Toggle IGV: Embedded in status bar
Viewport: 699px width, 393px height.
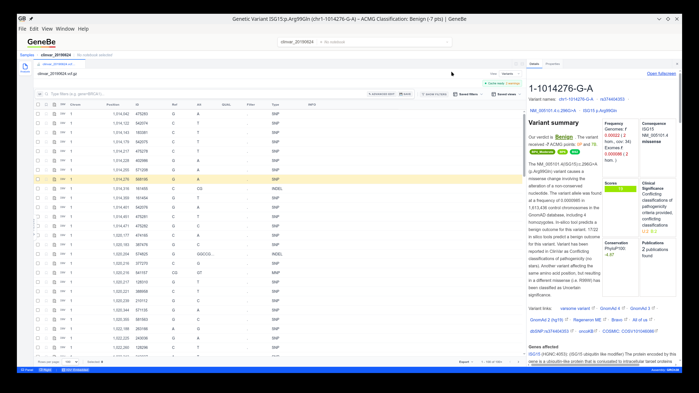coord(75,370)
